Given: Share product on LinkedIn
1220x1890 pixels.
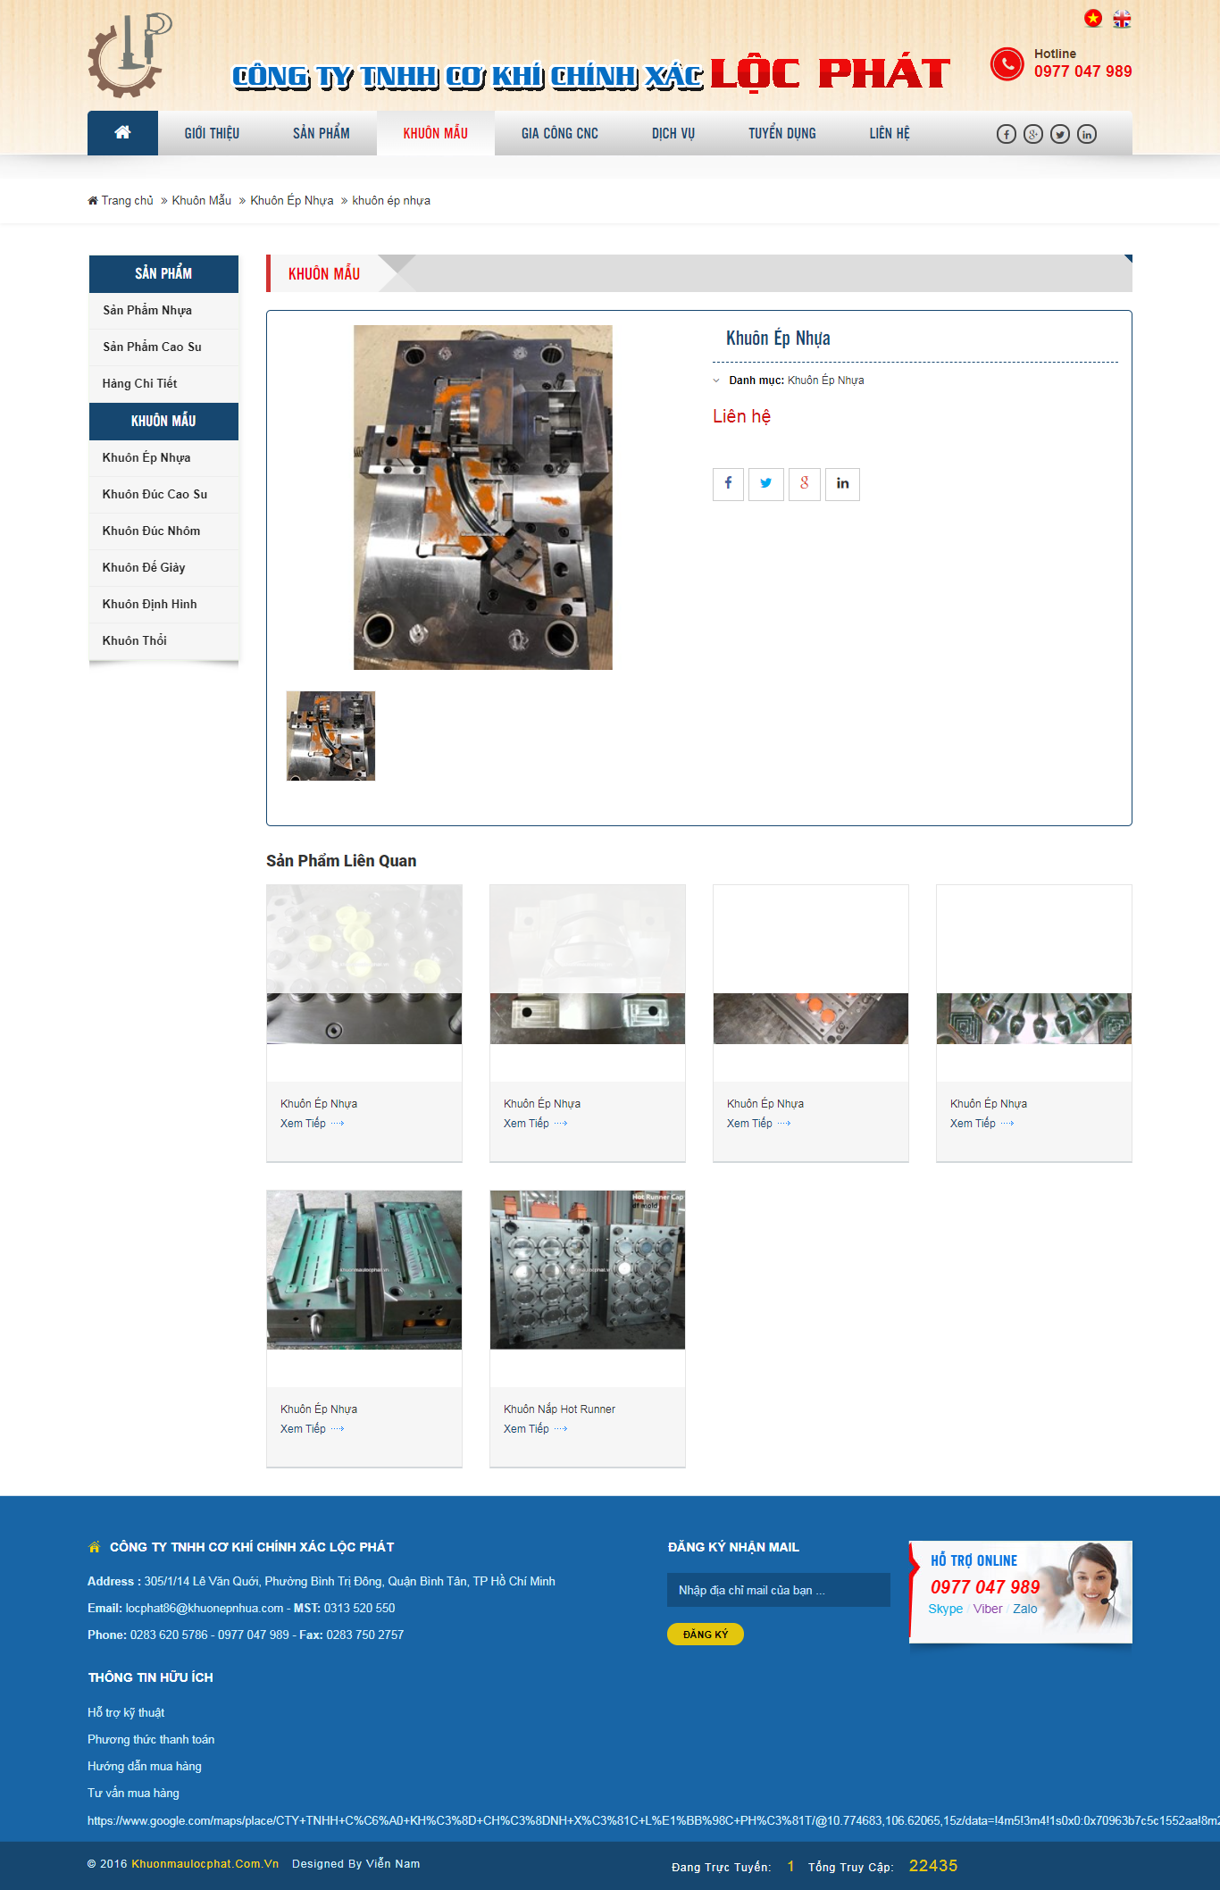Looking at the screenshot, I should [x=842, y=484].
